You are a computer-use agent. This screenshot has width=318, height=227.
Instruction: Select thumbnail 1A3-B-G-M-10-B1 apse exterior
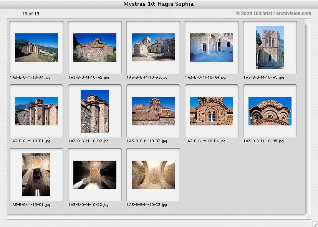(36, 111)
